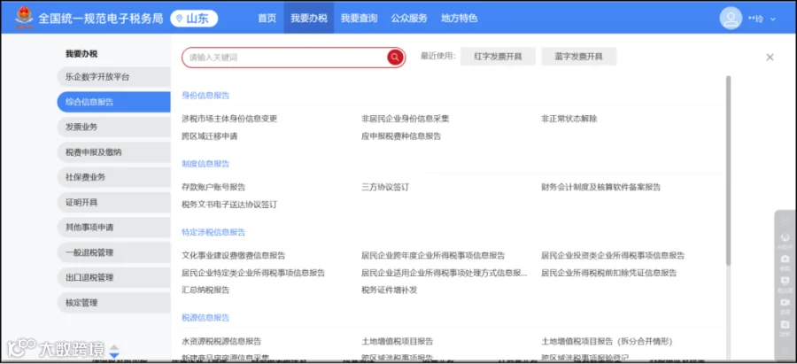Open 土地增值税项目报告
This screenshot has width=797, height=364.
(x=397, y=341)
